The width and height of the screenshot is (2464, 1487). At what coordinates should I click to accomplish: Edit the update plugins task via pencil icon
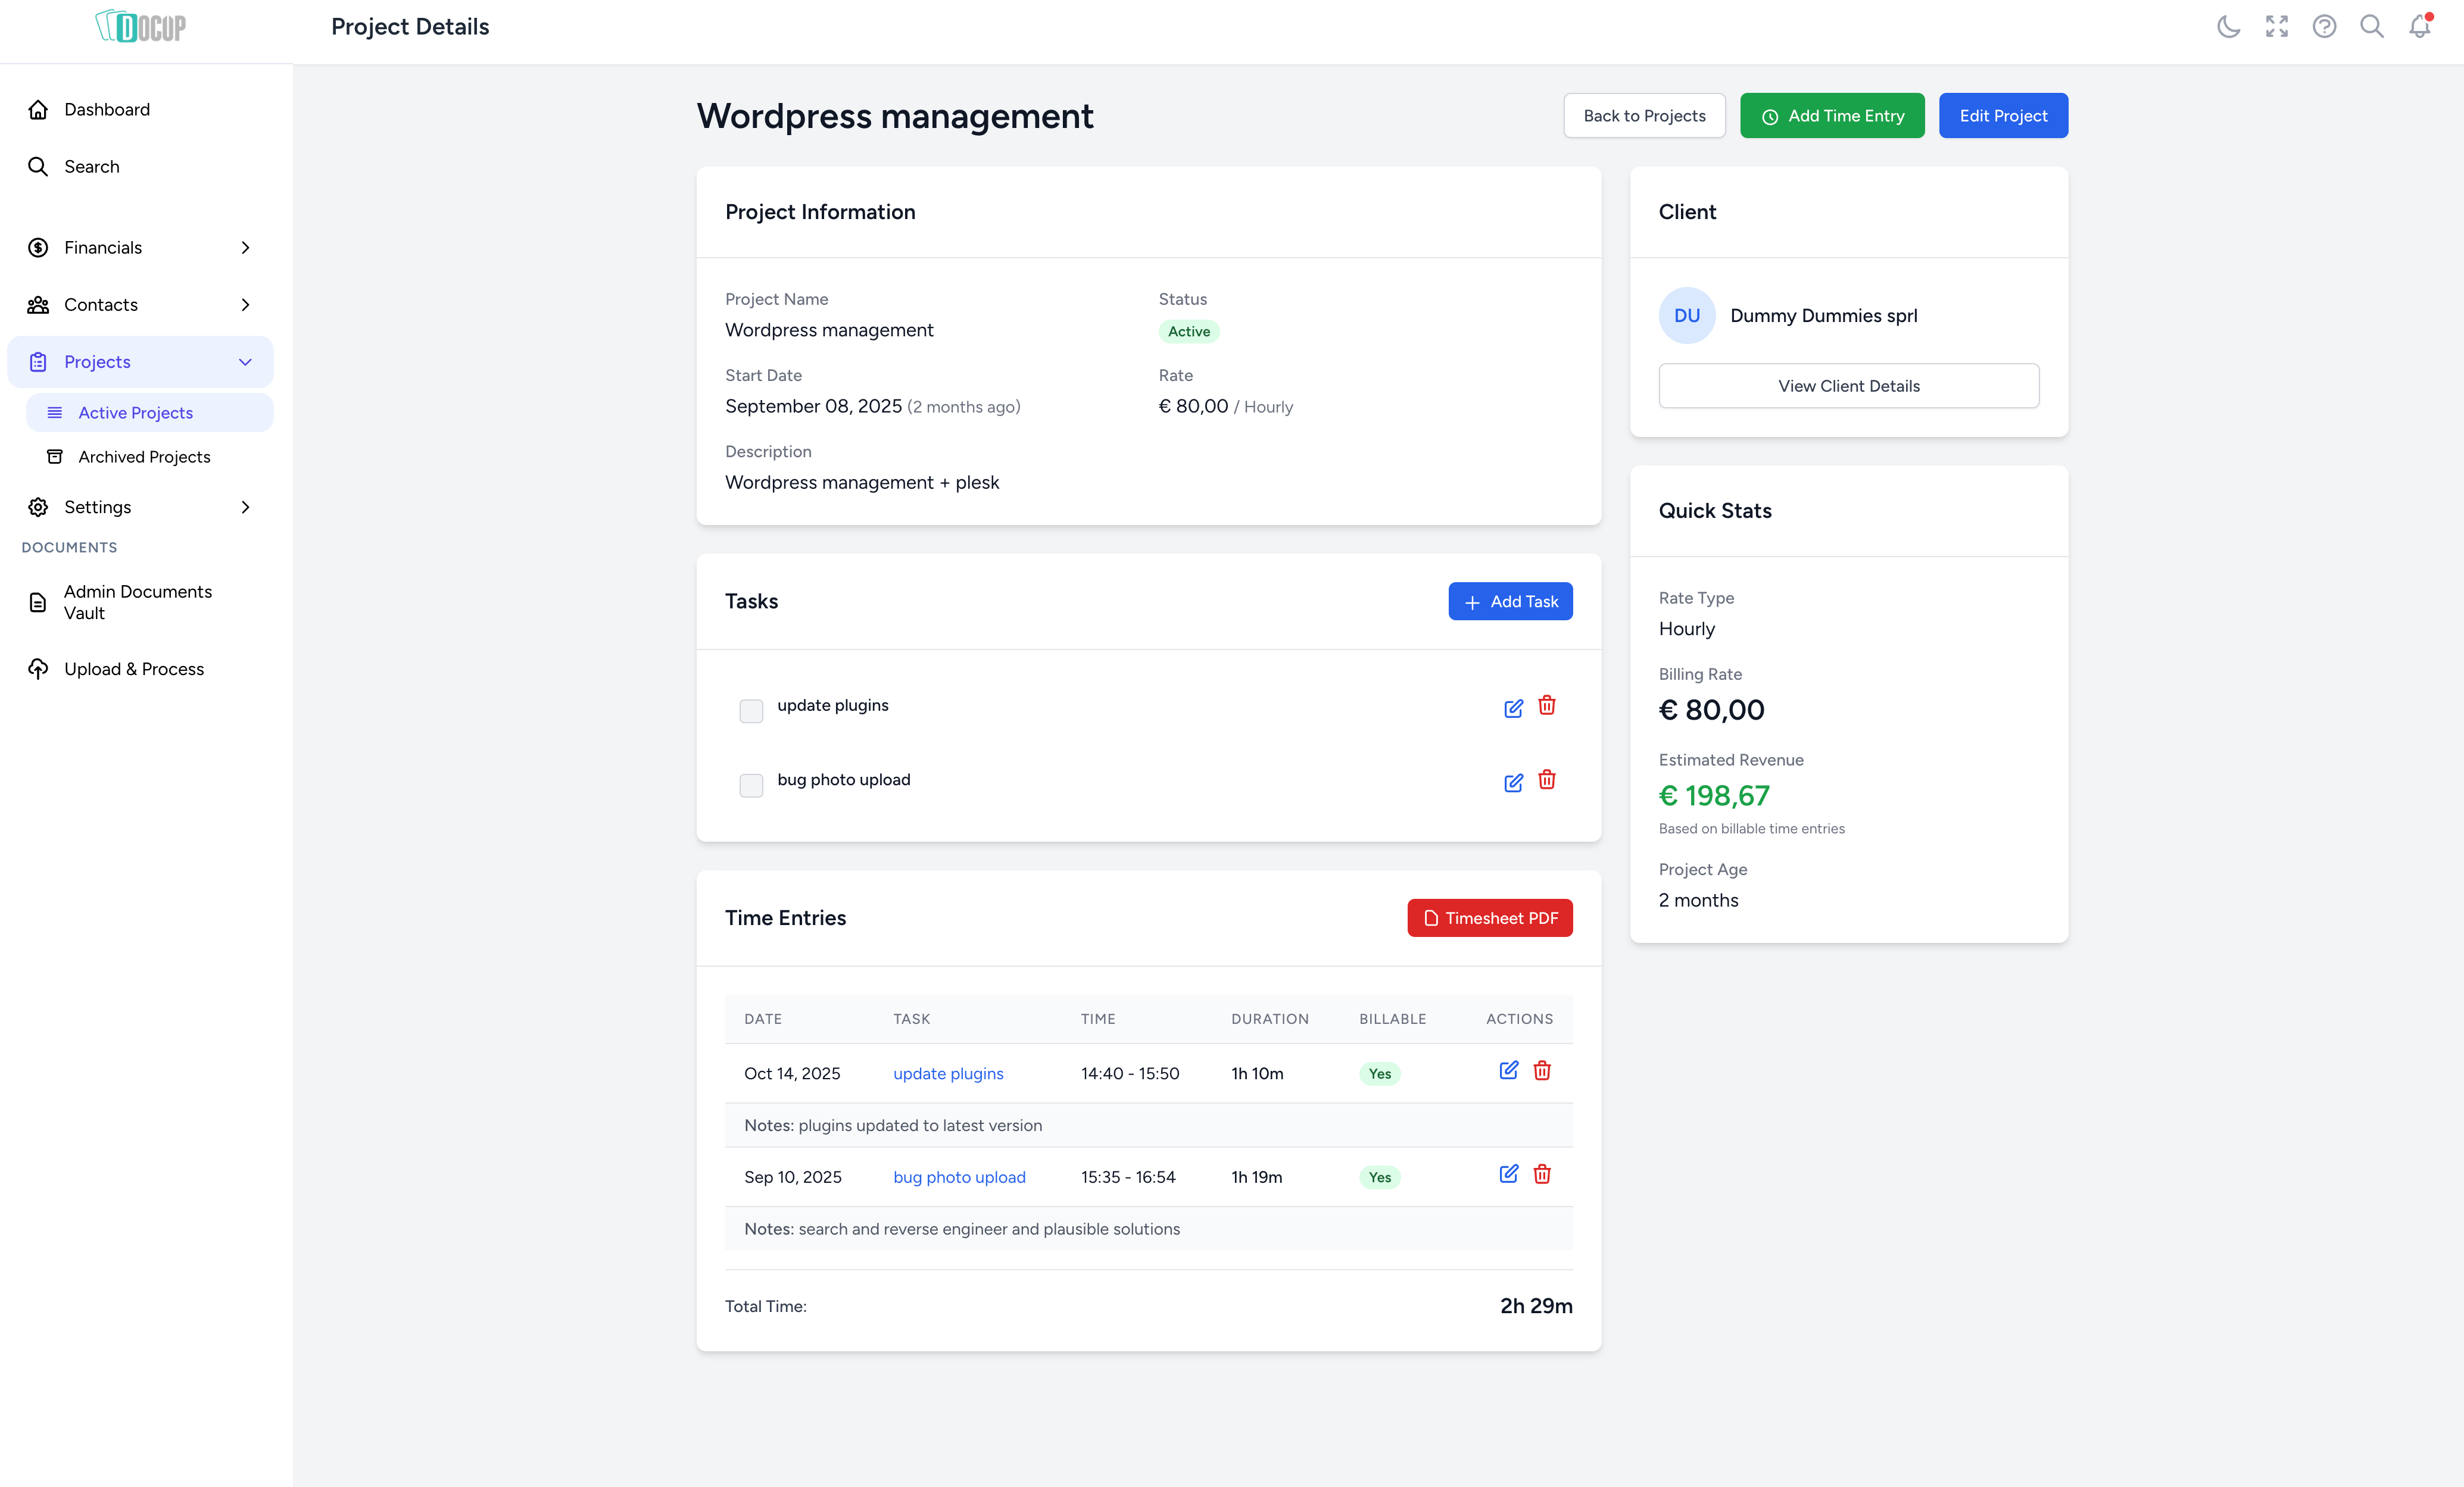pos(1513,708)
